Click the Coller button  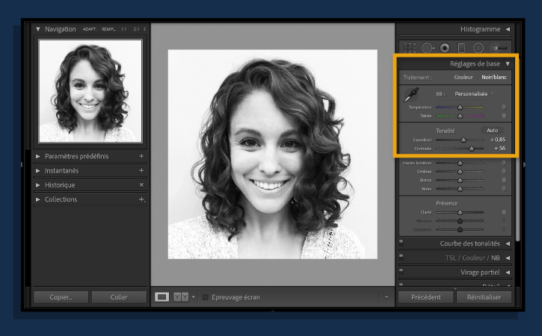click(x=119, y=297)
